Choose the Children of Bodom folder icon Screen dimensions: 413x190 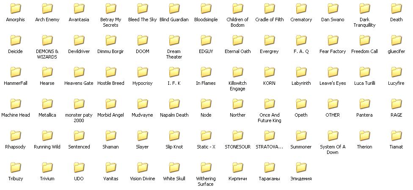(x=238, y=8)
